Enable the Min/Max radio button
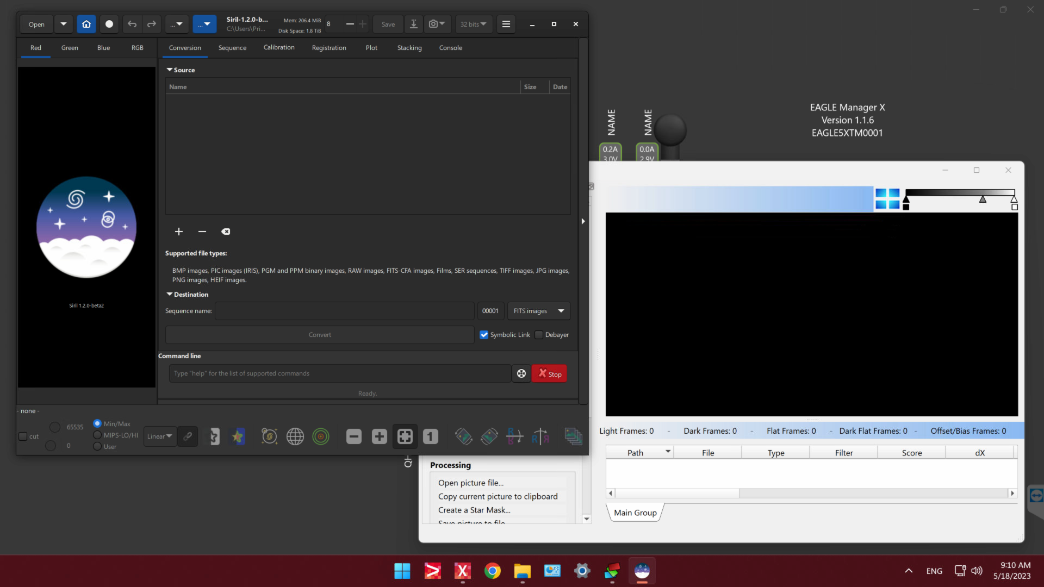 [x=97, y=423]
